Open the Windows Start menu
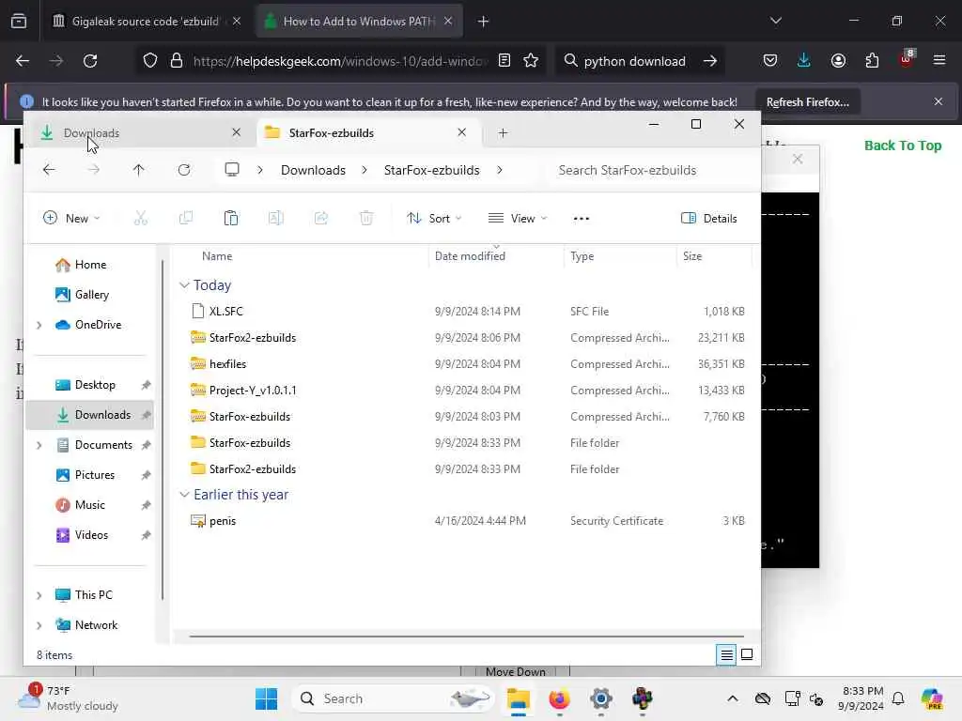Viewport: 962px width, 721px height. coord(266,698)
